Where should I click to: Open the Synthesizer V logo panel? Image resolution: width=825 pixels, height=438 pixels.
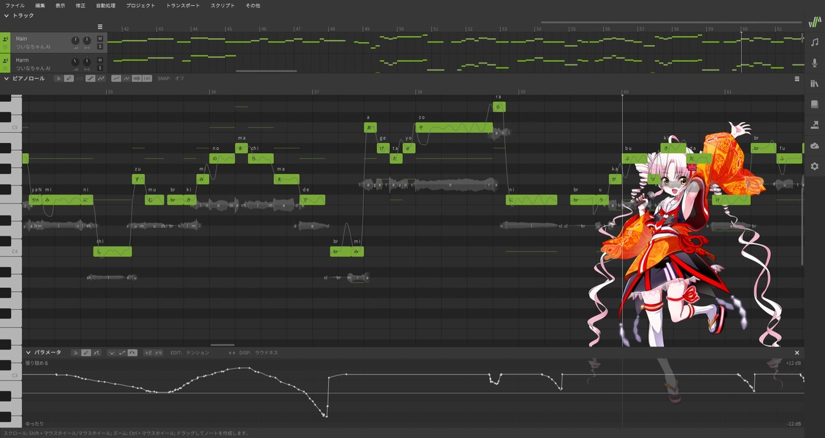click(x=815, y=21)
